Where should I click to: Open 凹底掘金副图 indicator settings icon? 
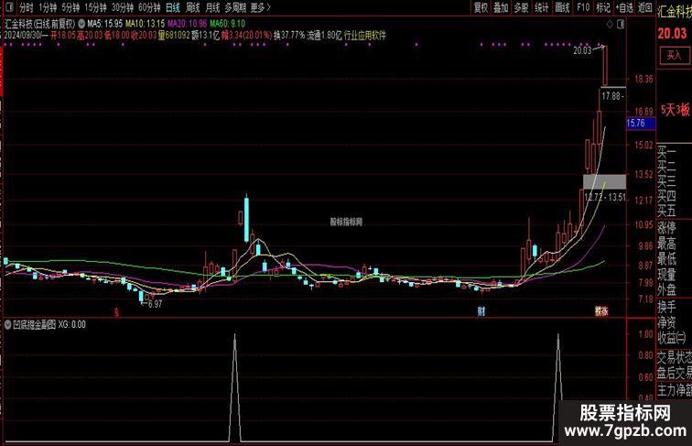tap(7, 324)
